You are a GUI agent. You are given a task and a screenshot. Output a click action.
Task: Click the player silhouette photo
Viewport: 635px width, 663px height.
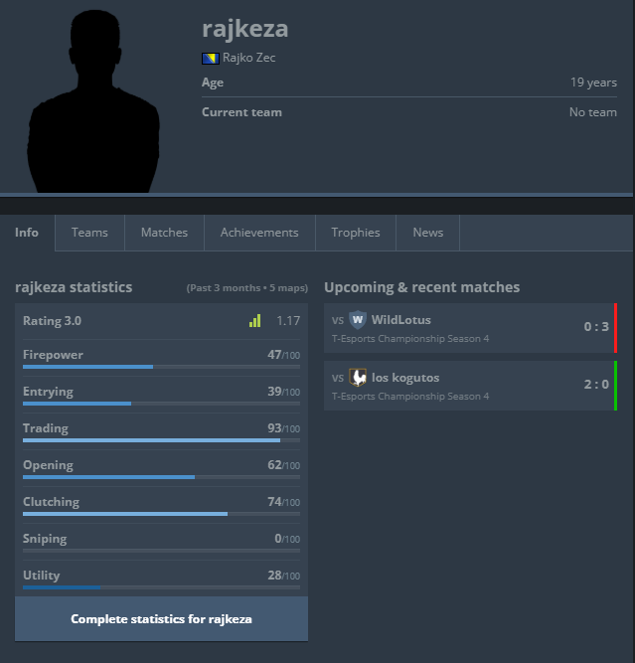(93, 100)
